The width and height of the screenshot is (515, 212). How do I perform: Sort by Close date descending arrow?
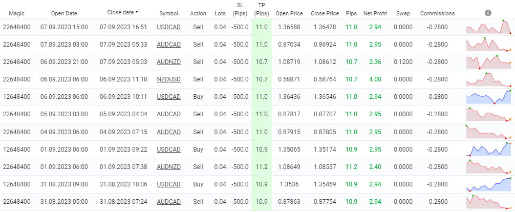point(137,12)
